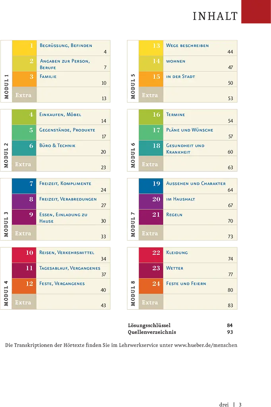Click the "INHALT" page heading
Viewport: 271px width, 407px height.
click(x=215, y=16)
